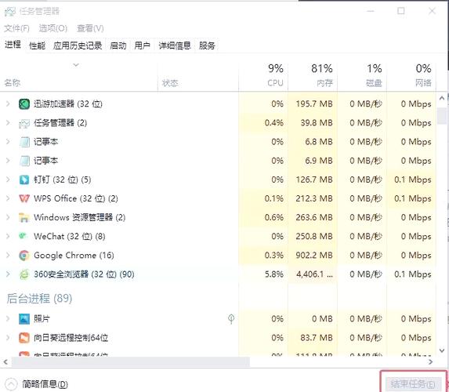
Task: Click the 照片 app icon
Action: coord(24,318)
